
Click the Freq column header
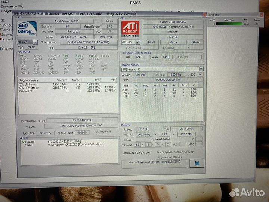click(127, 86)
